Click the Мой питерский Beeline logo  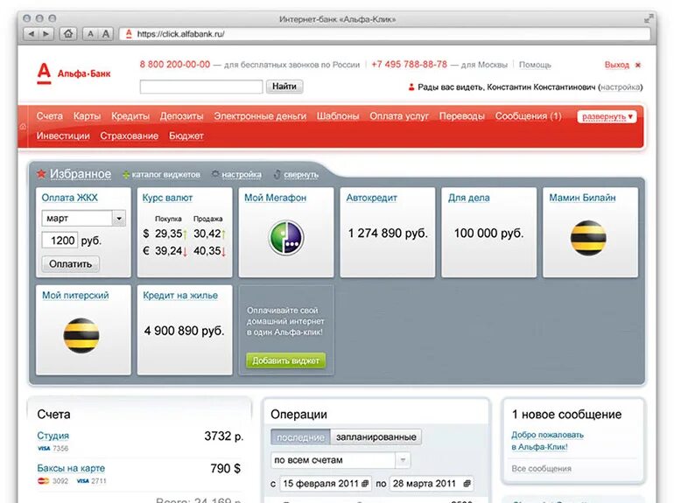[81, 335]
